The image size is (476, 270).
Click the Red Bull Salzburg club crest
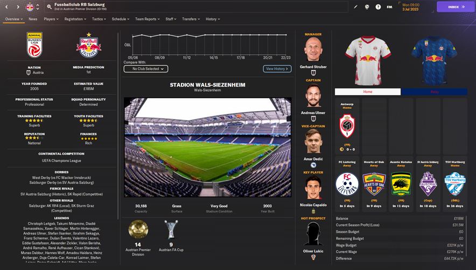point(89,46)
